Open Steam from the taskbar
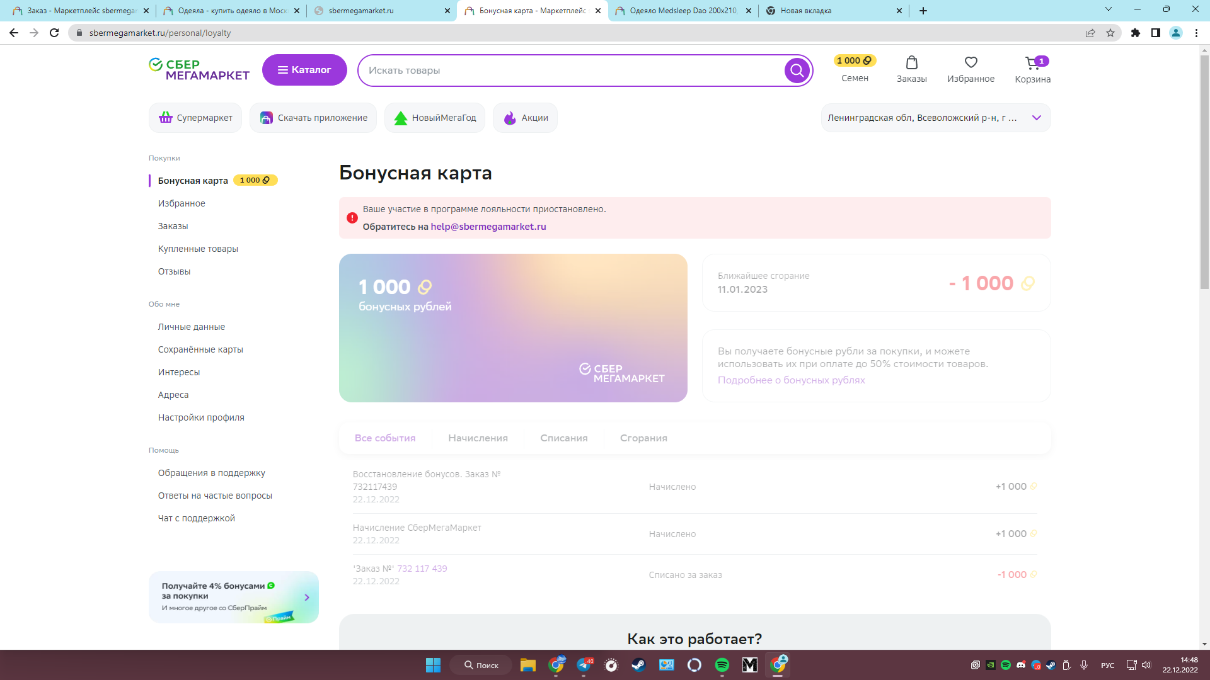The width and height of the screenshot is (1210, 680). [x=639, y=665]
